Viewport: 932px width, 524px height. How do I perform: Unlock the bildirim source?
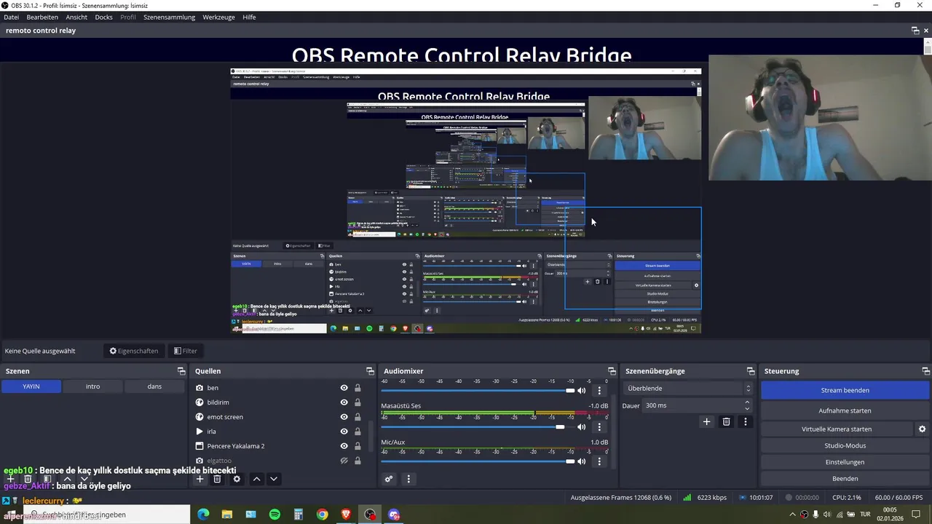pyautogui.click(x=358, y=402)
